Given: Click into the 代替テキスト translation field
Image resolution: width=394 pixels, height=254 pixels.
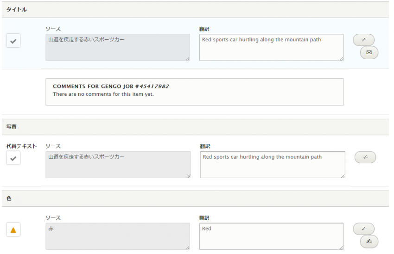Looking at the screenshot, I should point(272,164).
